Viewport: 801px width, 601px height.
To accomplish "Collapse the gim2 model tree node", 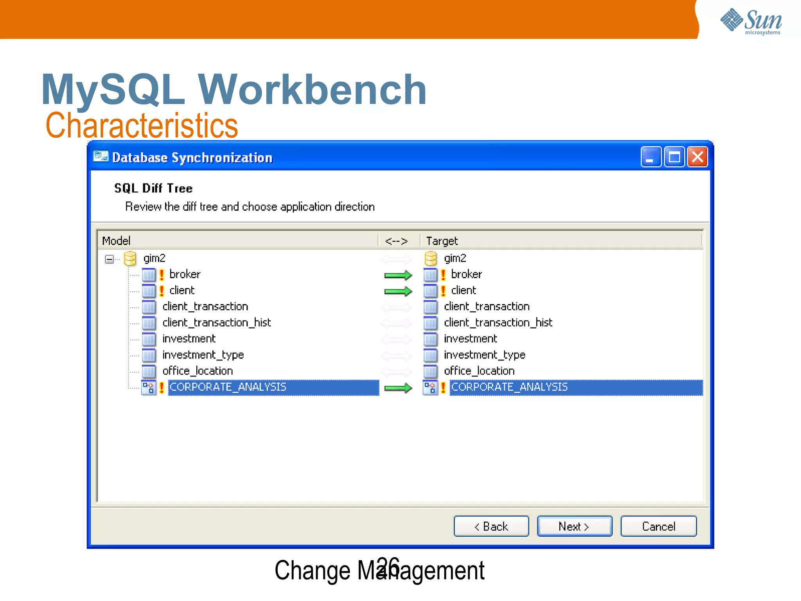I will (x=110, y=259).
